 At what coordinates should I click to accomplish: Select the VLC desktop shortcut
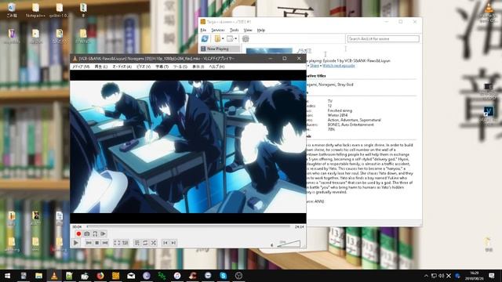click(489, 13)
